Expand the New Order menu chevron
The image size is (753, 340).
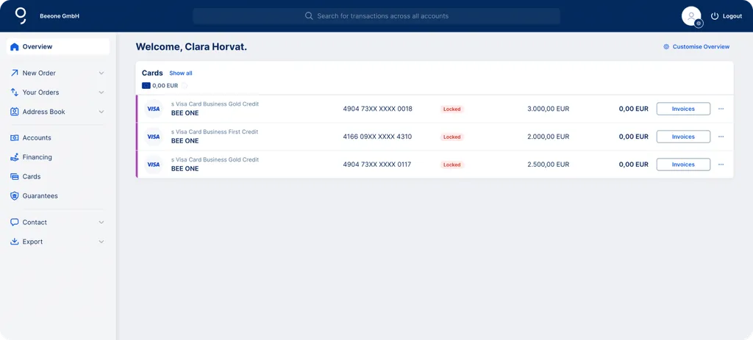pyautogui.click(x=101, y=73)
